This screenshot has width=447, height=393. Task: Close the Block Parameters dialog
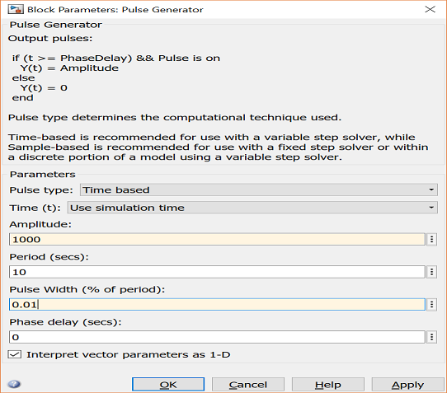430,9
